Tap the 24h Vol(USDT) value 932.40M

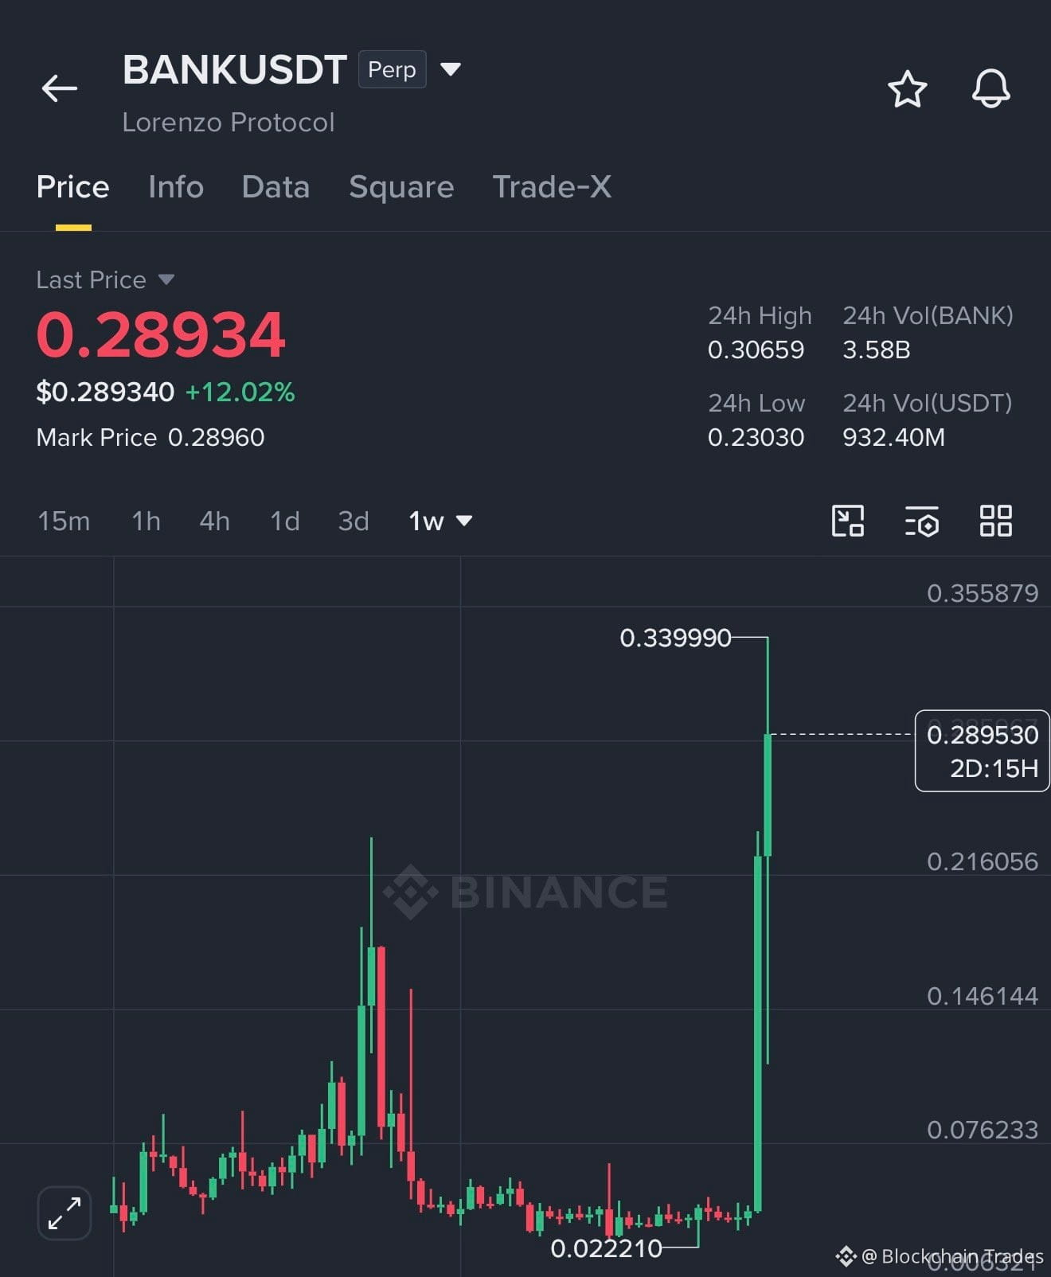coord(893,437)
